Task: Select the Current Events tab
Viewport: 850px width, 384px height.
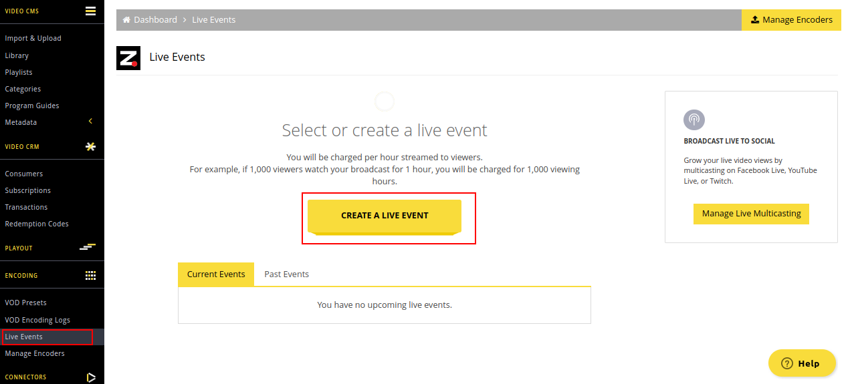Action: (x=216, y=274)
